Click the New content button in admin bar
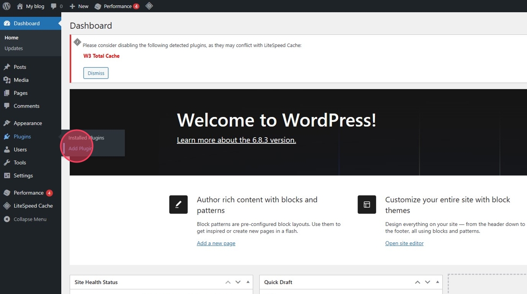 (79, 6)
